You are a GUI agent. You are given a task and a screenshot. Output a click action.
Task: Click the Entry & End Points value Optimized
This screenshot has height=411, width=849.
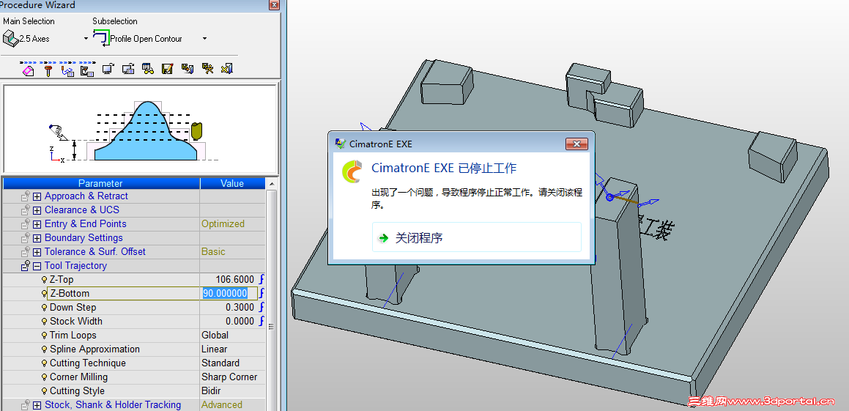click(223, 223)
